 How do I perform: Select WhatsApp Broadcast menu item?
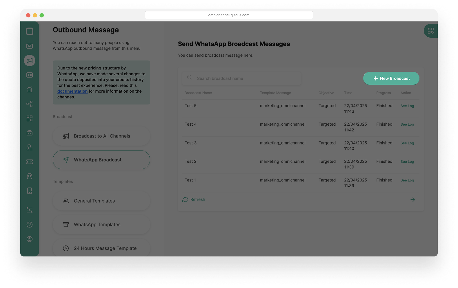click(101, 160)
